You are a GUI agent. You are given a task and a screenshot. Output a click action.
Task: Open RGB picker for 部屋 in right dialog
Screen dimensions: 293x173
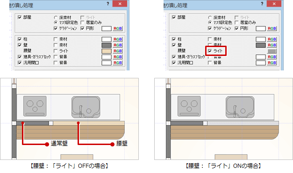click(x=272, y=28)
